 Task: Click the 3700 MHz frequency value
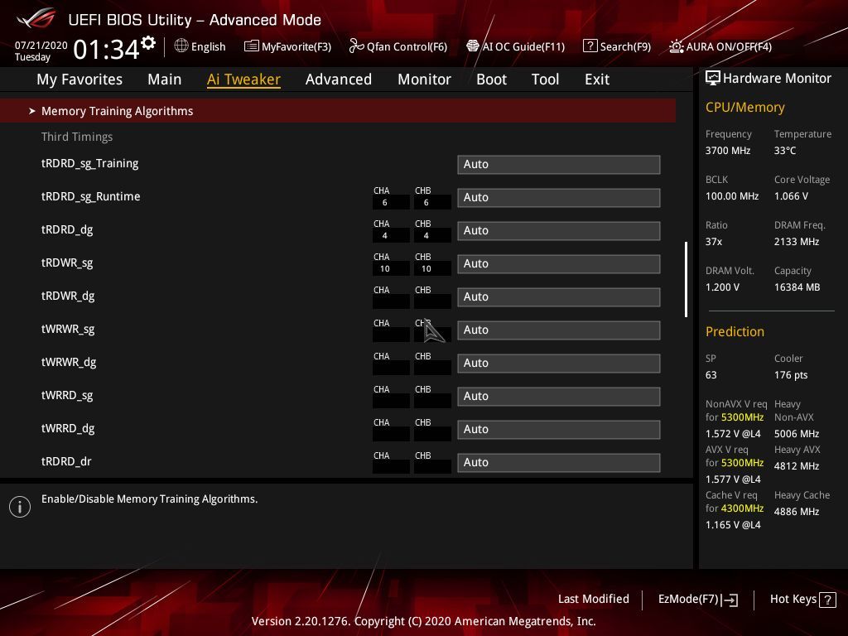pyautogui.click(x=727, y=151)
